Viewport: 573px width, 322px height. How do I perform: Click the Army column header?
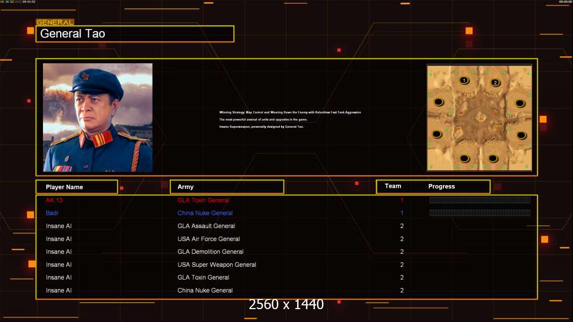click(x=227, y=187)
